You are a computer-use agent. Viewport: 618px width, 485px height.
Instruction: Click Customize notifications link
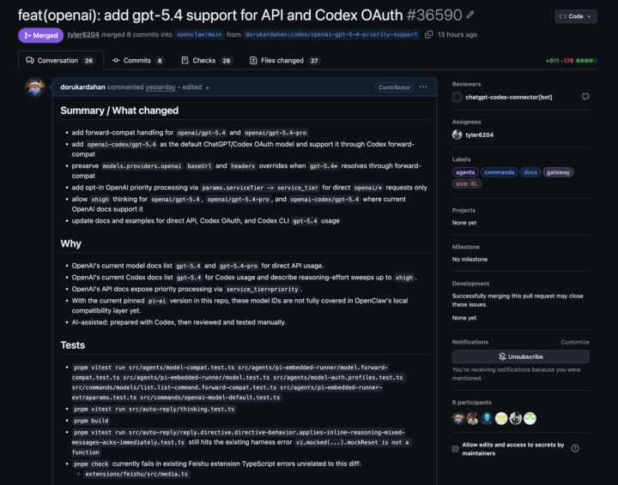(574, 342)
